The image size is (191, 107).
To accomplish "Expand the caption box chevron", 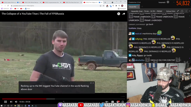I will pos(57,92).
